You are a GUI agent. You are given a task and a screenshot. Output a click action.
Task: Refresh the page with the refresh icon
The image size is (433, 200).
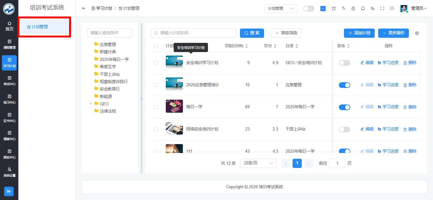(x=392, y=9)
